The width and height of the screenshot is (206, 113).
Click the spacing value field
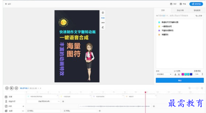click(198, 74)
